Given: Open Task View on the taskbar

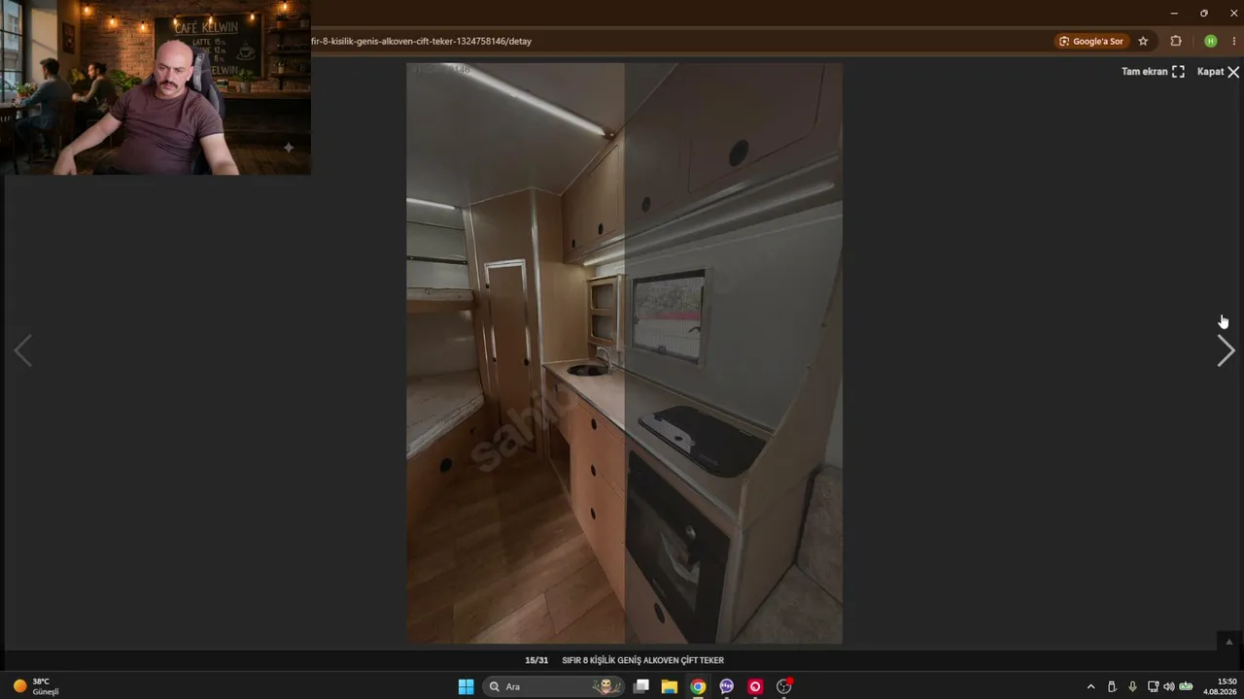Looking at the screenshot, I should click(640, 686).
